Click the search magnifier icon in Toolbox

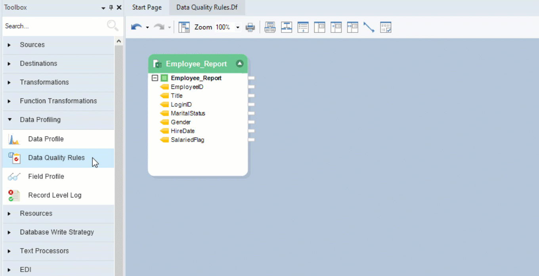113,26
